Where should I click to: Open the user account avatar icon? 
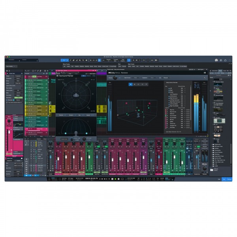[216, 60]
